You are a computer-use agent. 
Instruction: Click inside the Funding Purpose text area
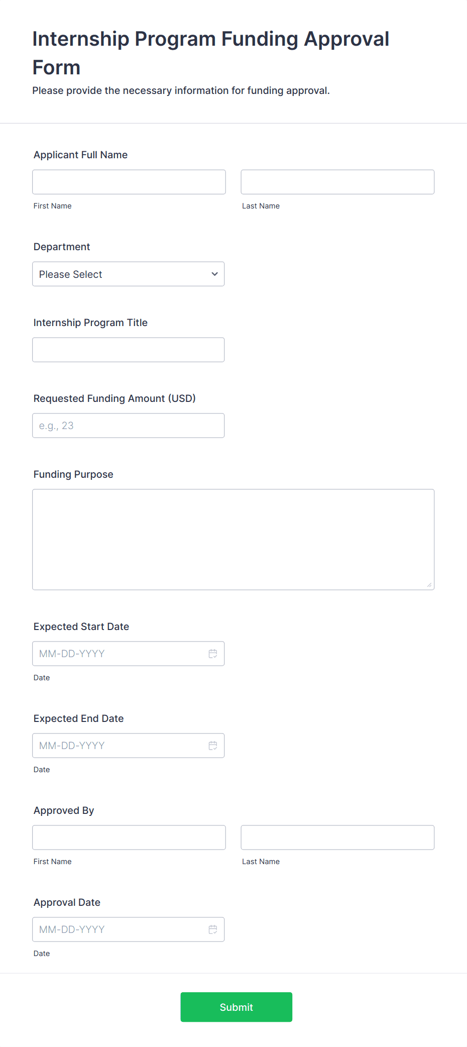coord(233,539)
